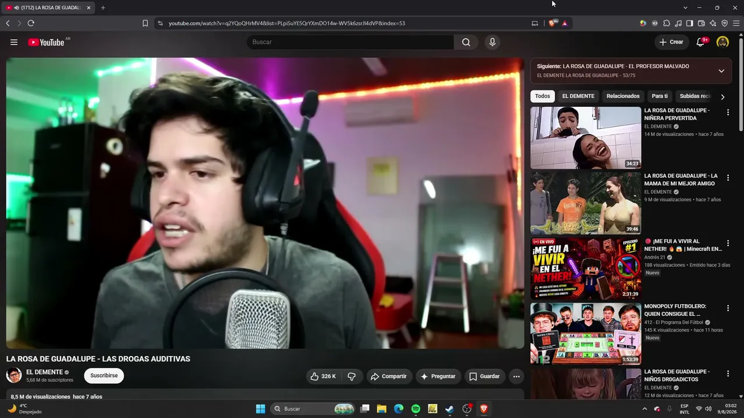Close the current browser tab
Viewport: 744px width, 418px height.
coord(88,8)
